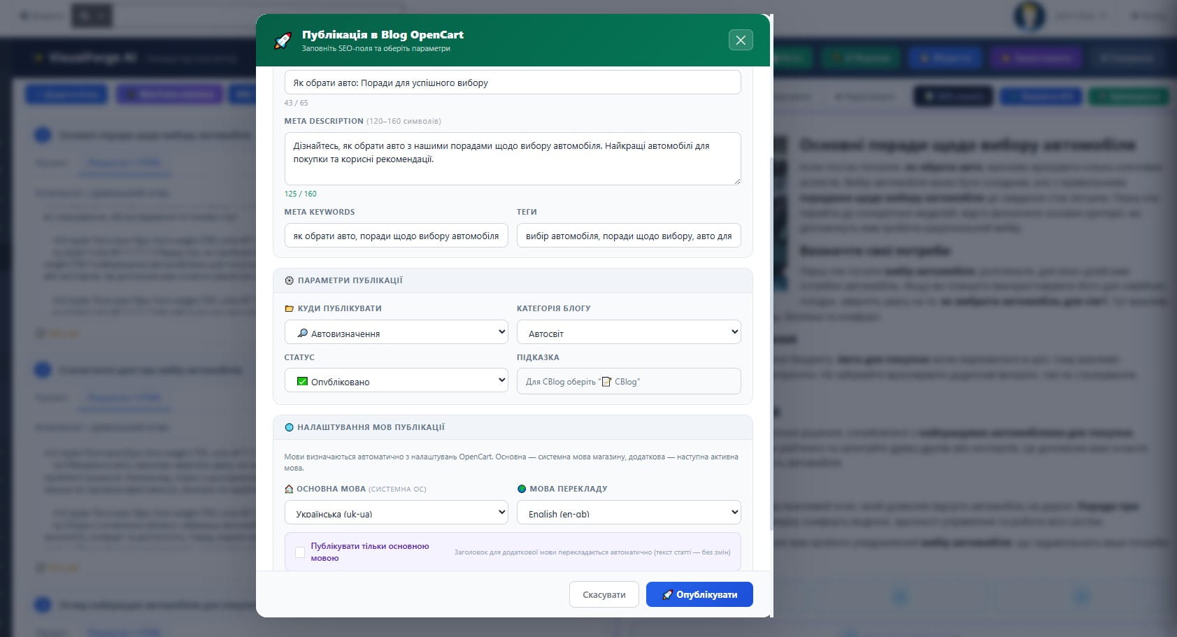Click the Скасувати button
The width and height of the screenshot is (1177, 637).
pos(604,594)
